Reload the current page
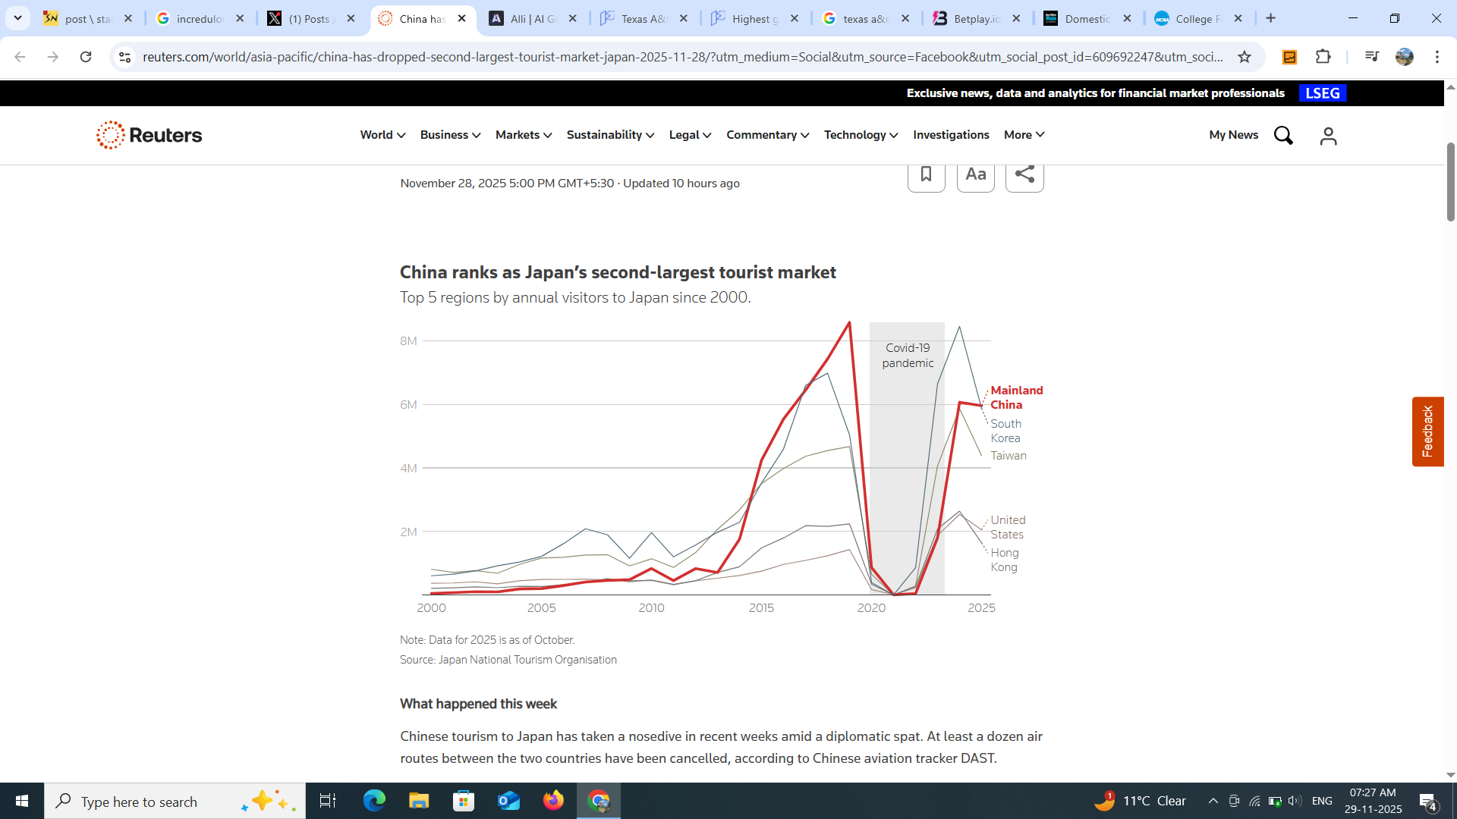Image resolution: width=1457 pixels, height=819 pixels. pos(86,57)
